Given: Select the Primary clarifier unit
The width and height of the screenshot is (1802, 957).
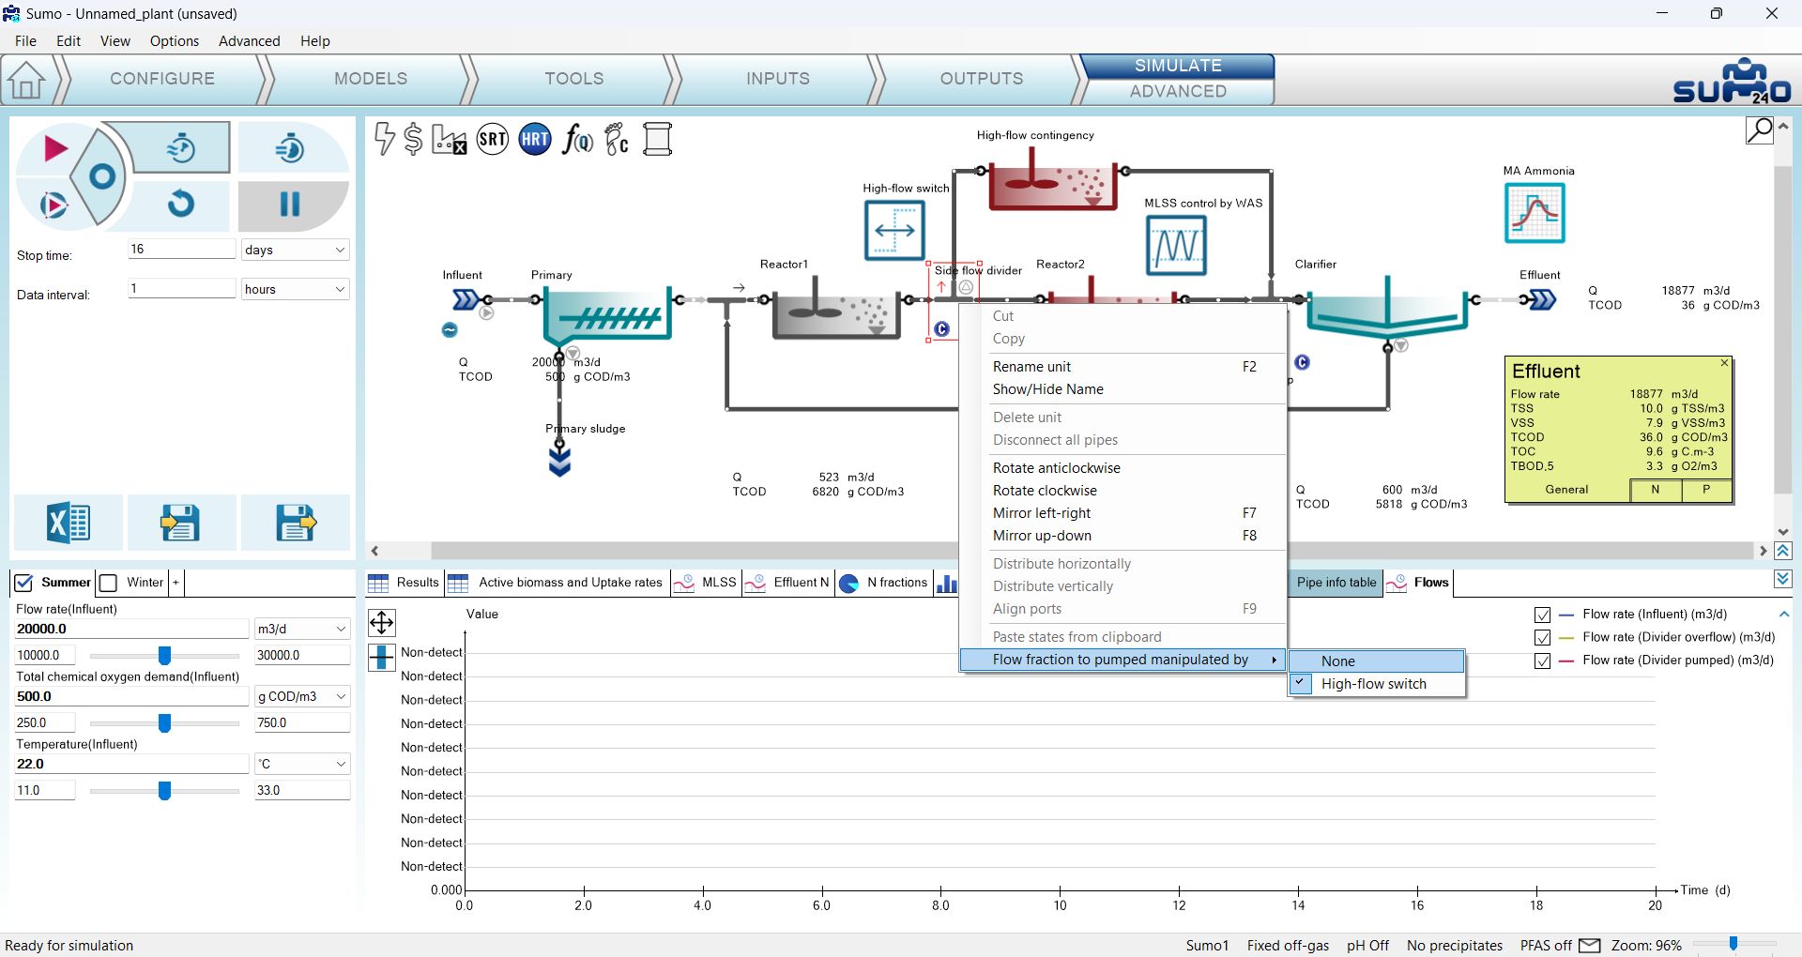Looking at the screenshot, I should 606,315.
